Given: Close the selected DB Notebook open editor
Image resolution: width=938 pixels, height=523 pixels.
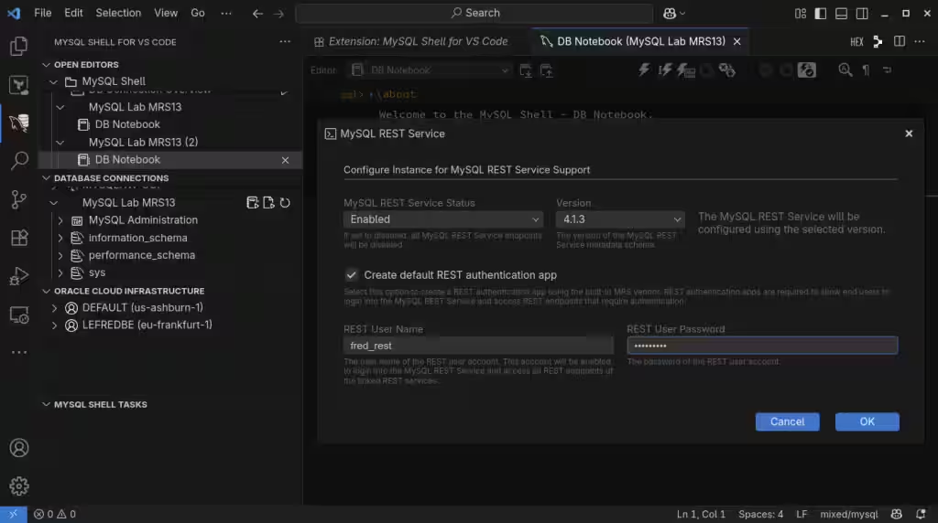Looking at the screenshot, I should point(286,160).
